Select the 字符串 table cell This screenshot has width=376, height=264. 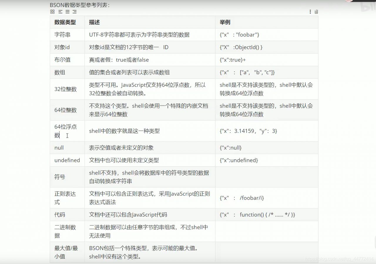point(62,35)
